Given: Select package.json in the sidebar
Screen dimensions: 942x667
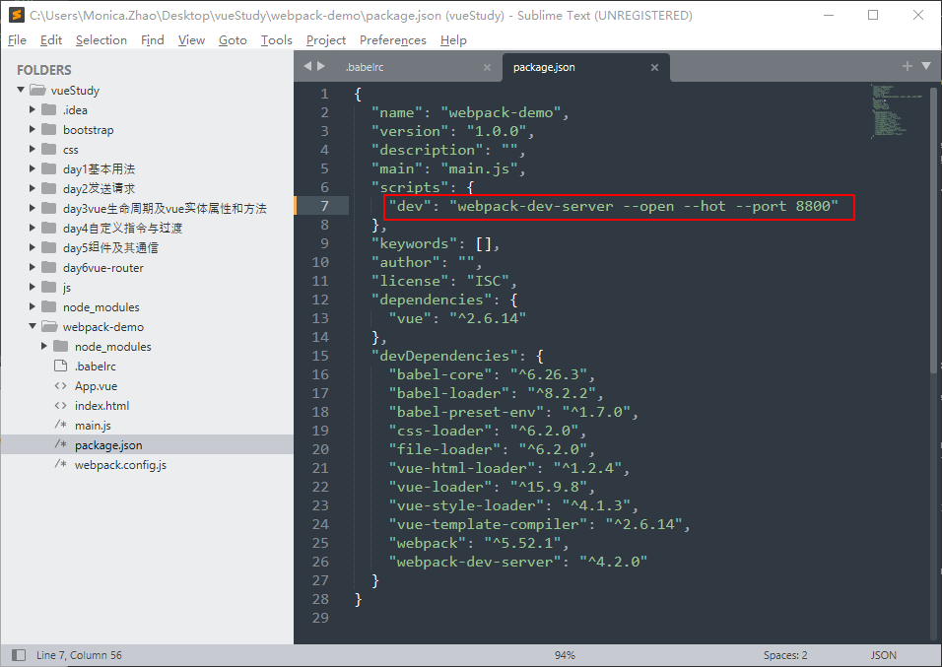Looking at the screenshot, I should coord(147,445).
